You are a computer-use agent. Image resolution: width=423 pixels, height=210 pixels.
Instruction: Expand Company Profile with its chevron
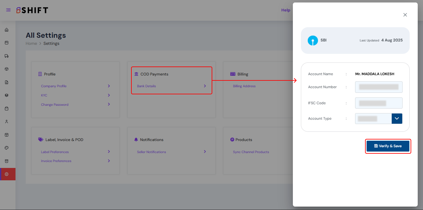109,86
